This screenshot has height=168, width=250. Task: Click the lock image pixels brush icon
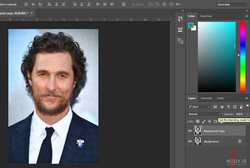click(203, 121)
